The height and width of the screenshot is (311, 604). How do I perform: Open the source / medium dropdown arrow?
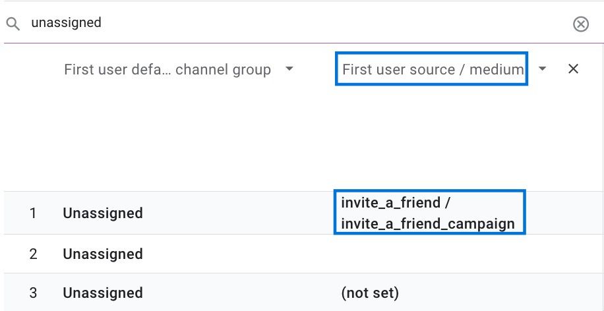pos(542,69)
